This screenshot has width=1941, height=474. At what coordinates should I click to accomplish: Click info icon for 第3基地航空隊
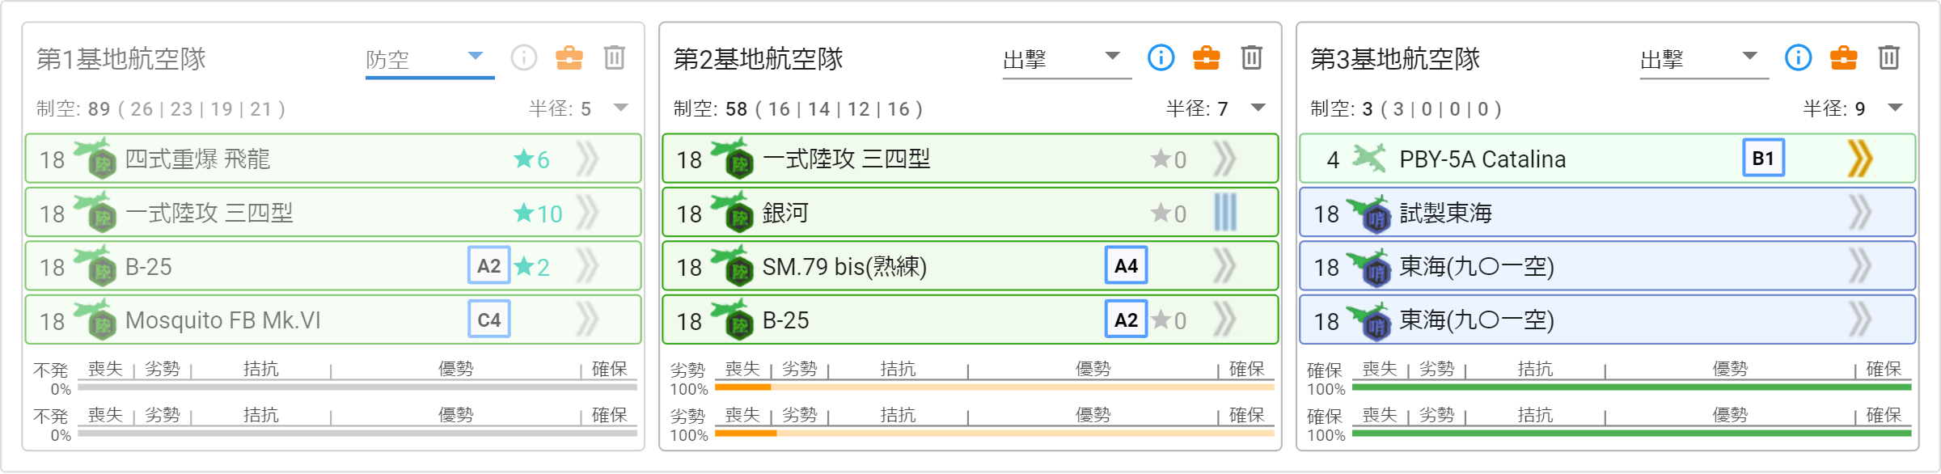pos(1798,57)
